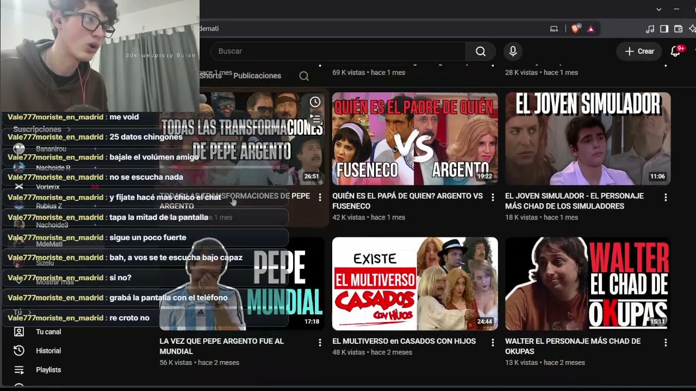Start voice search with the microphone icon

[x=512, y=51]
